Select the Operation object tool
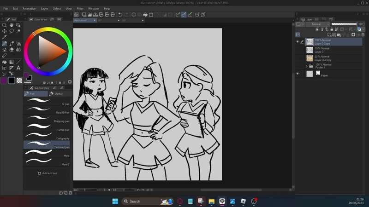 point(18,25)
